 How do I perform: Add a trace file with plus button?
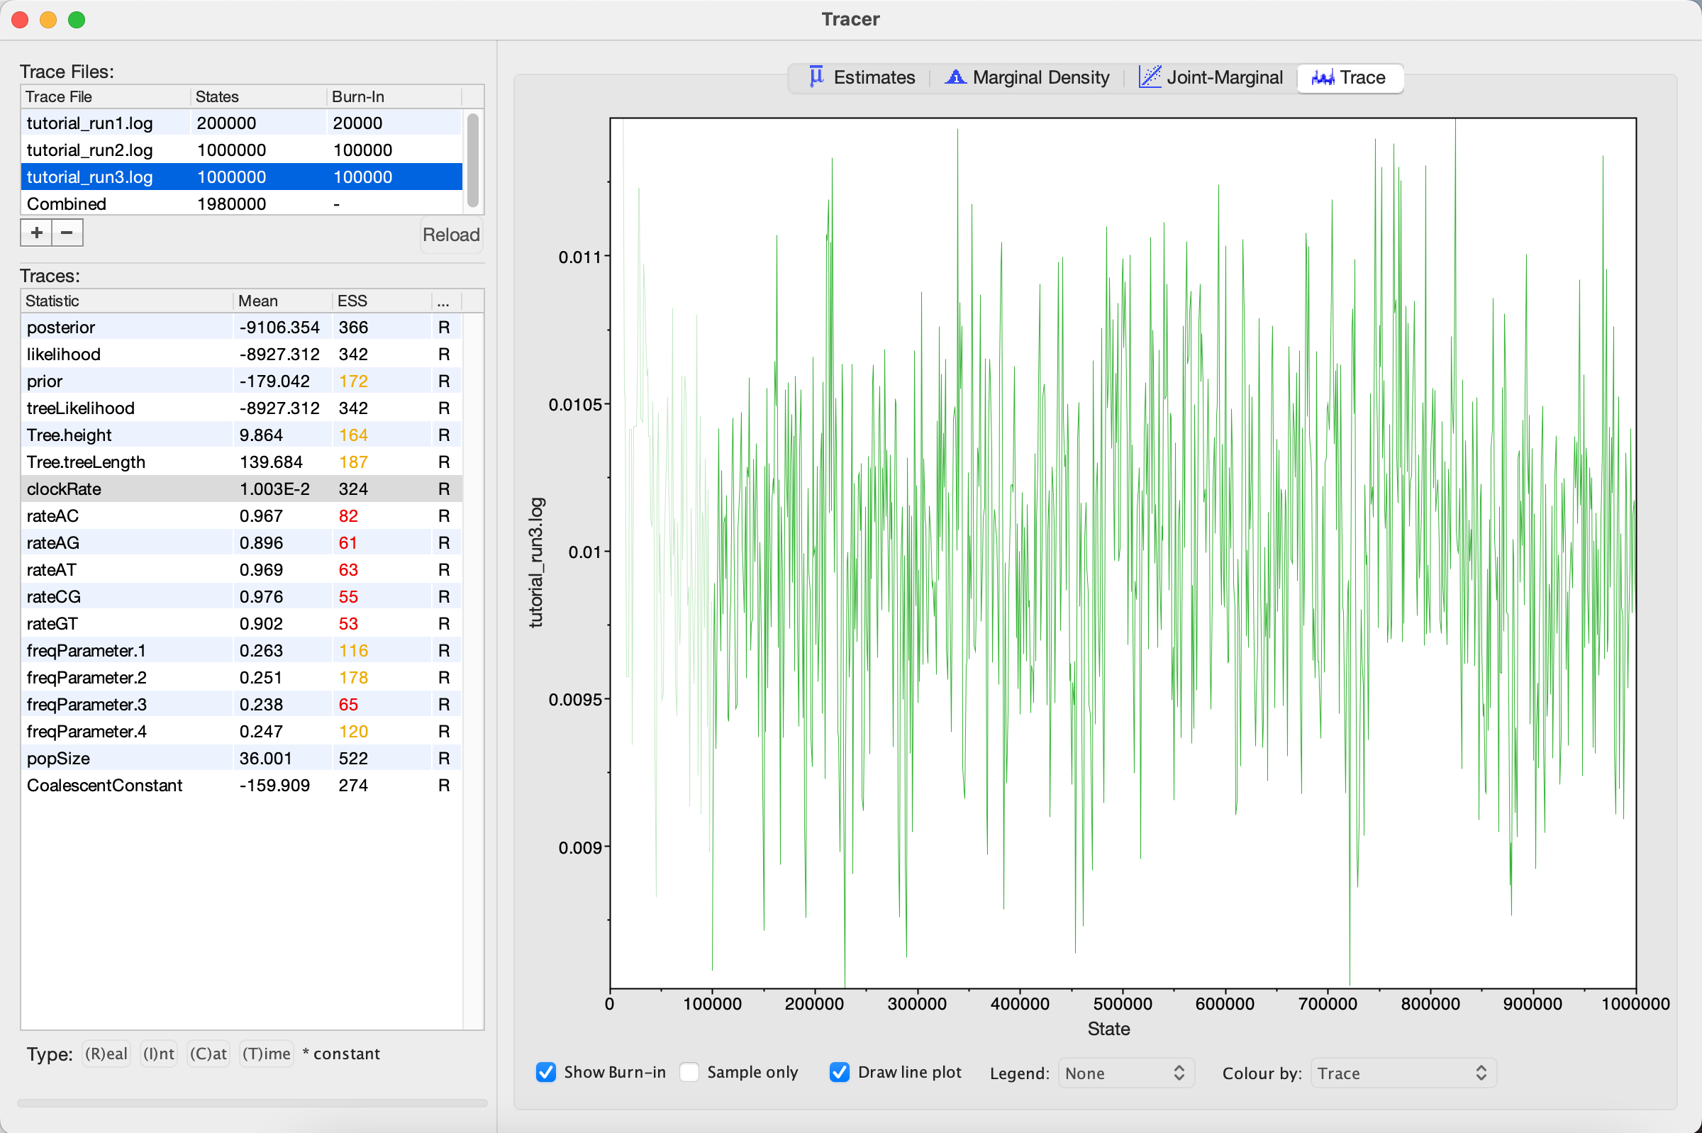[x=36, y=233]
